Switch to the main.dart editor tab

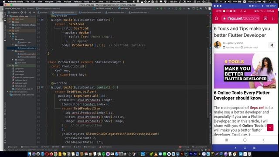pos(43,13)
